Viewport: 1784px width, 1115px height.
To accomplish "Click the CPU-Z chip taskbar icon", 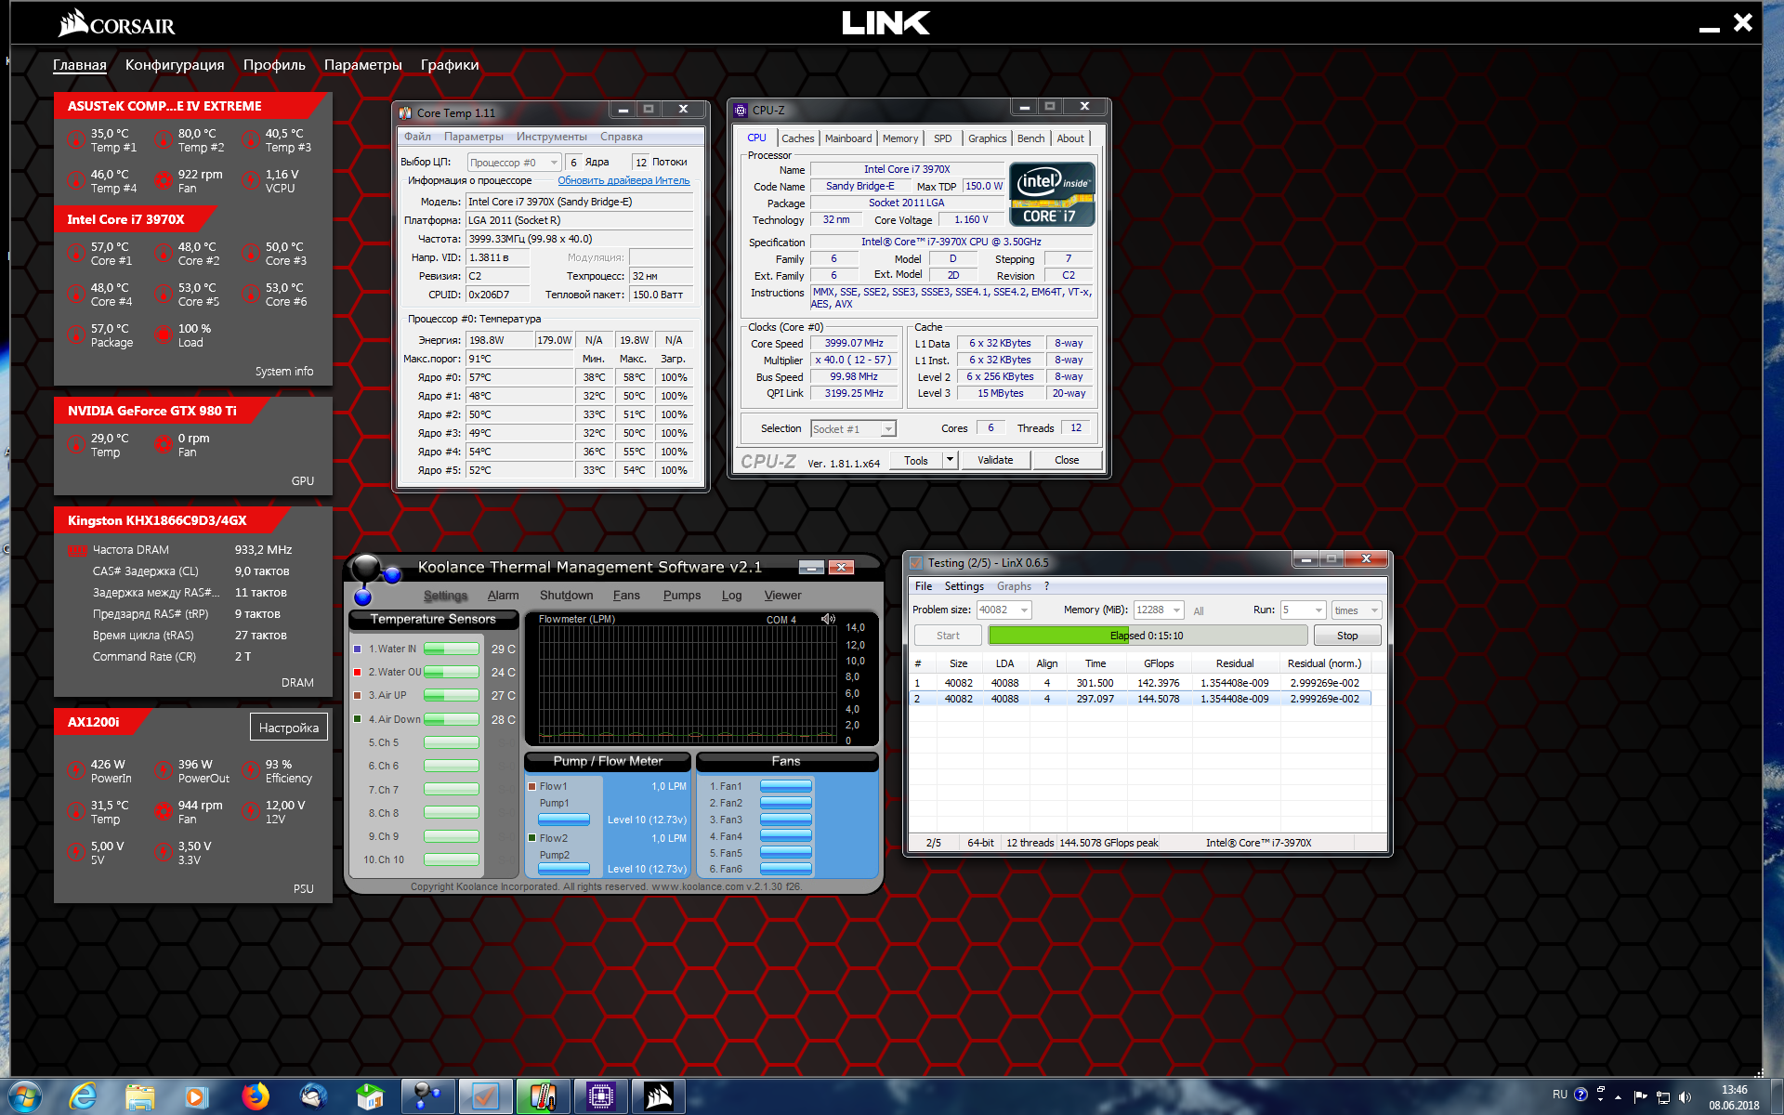I will coord(601,1096).
